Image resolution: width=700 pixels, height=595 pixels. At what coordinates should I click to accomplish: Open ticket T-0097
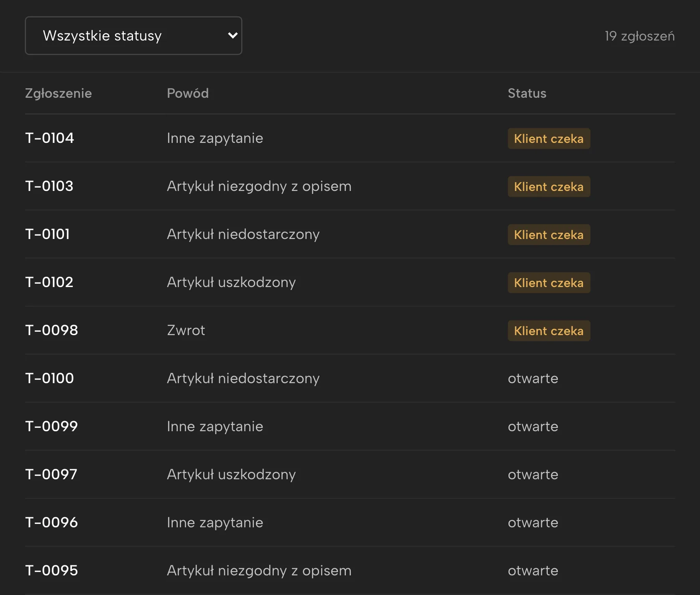click(51, 474)
